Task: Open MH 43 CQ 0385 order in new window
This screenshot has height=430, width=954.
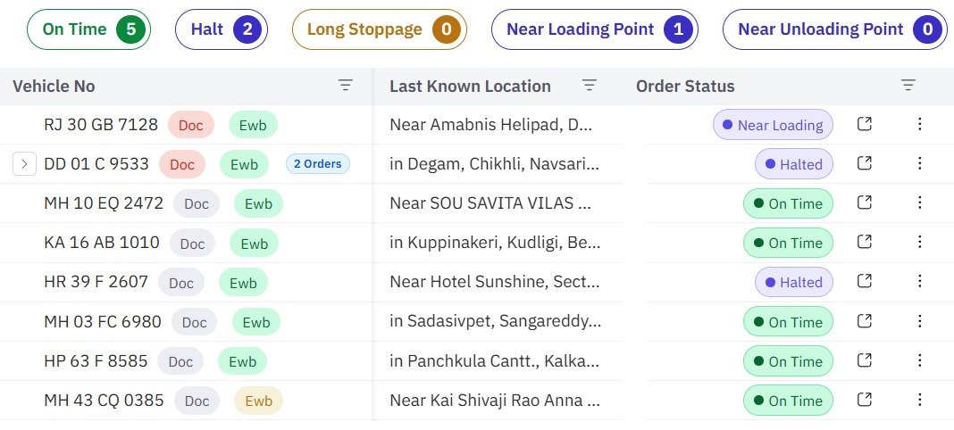Action: tap(865, 400)
